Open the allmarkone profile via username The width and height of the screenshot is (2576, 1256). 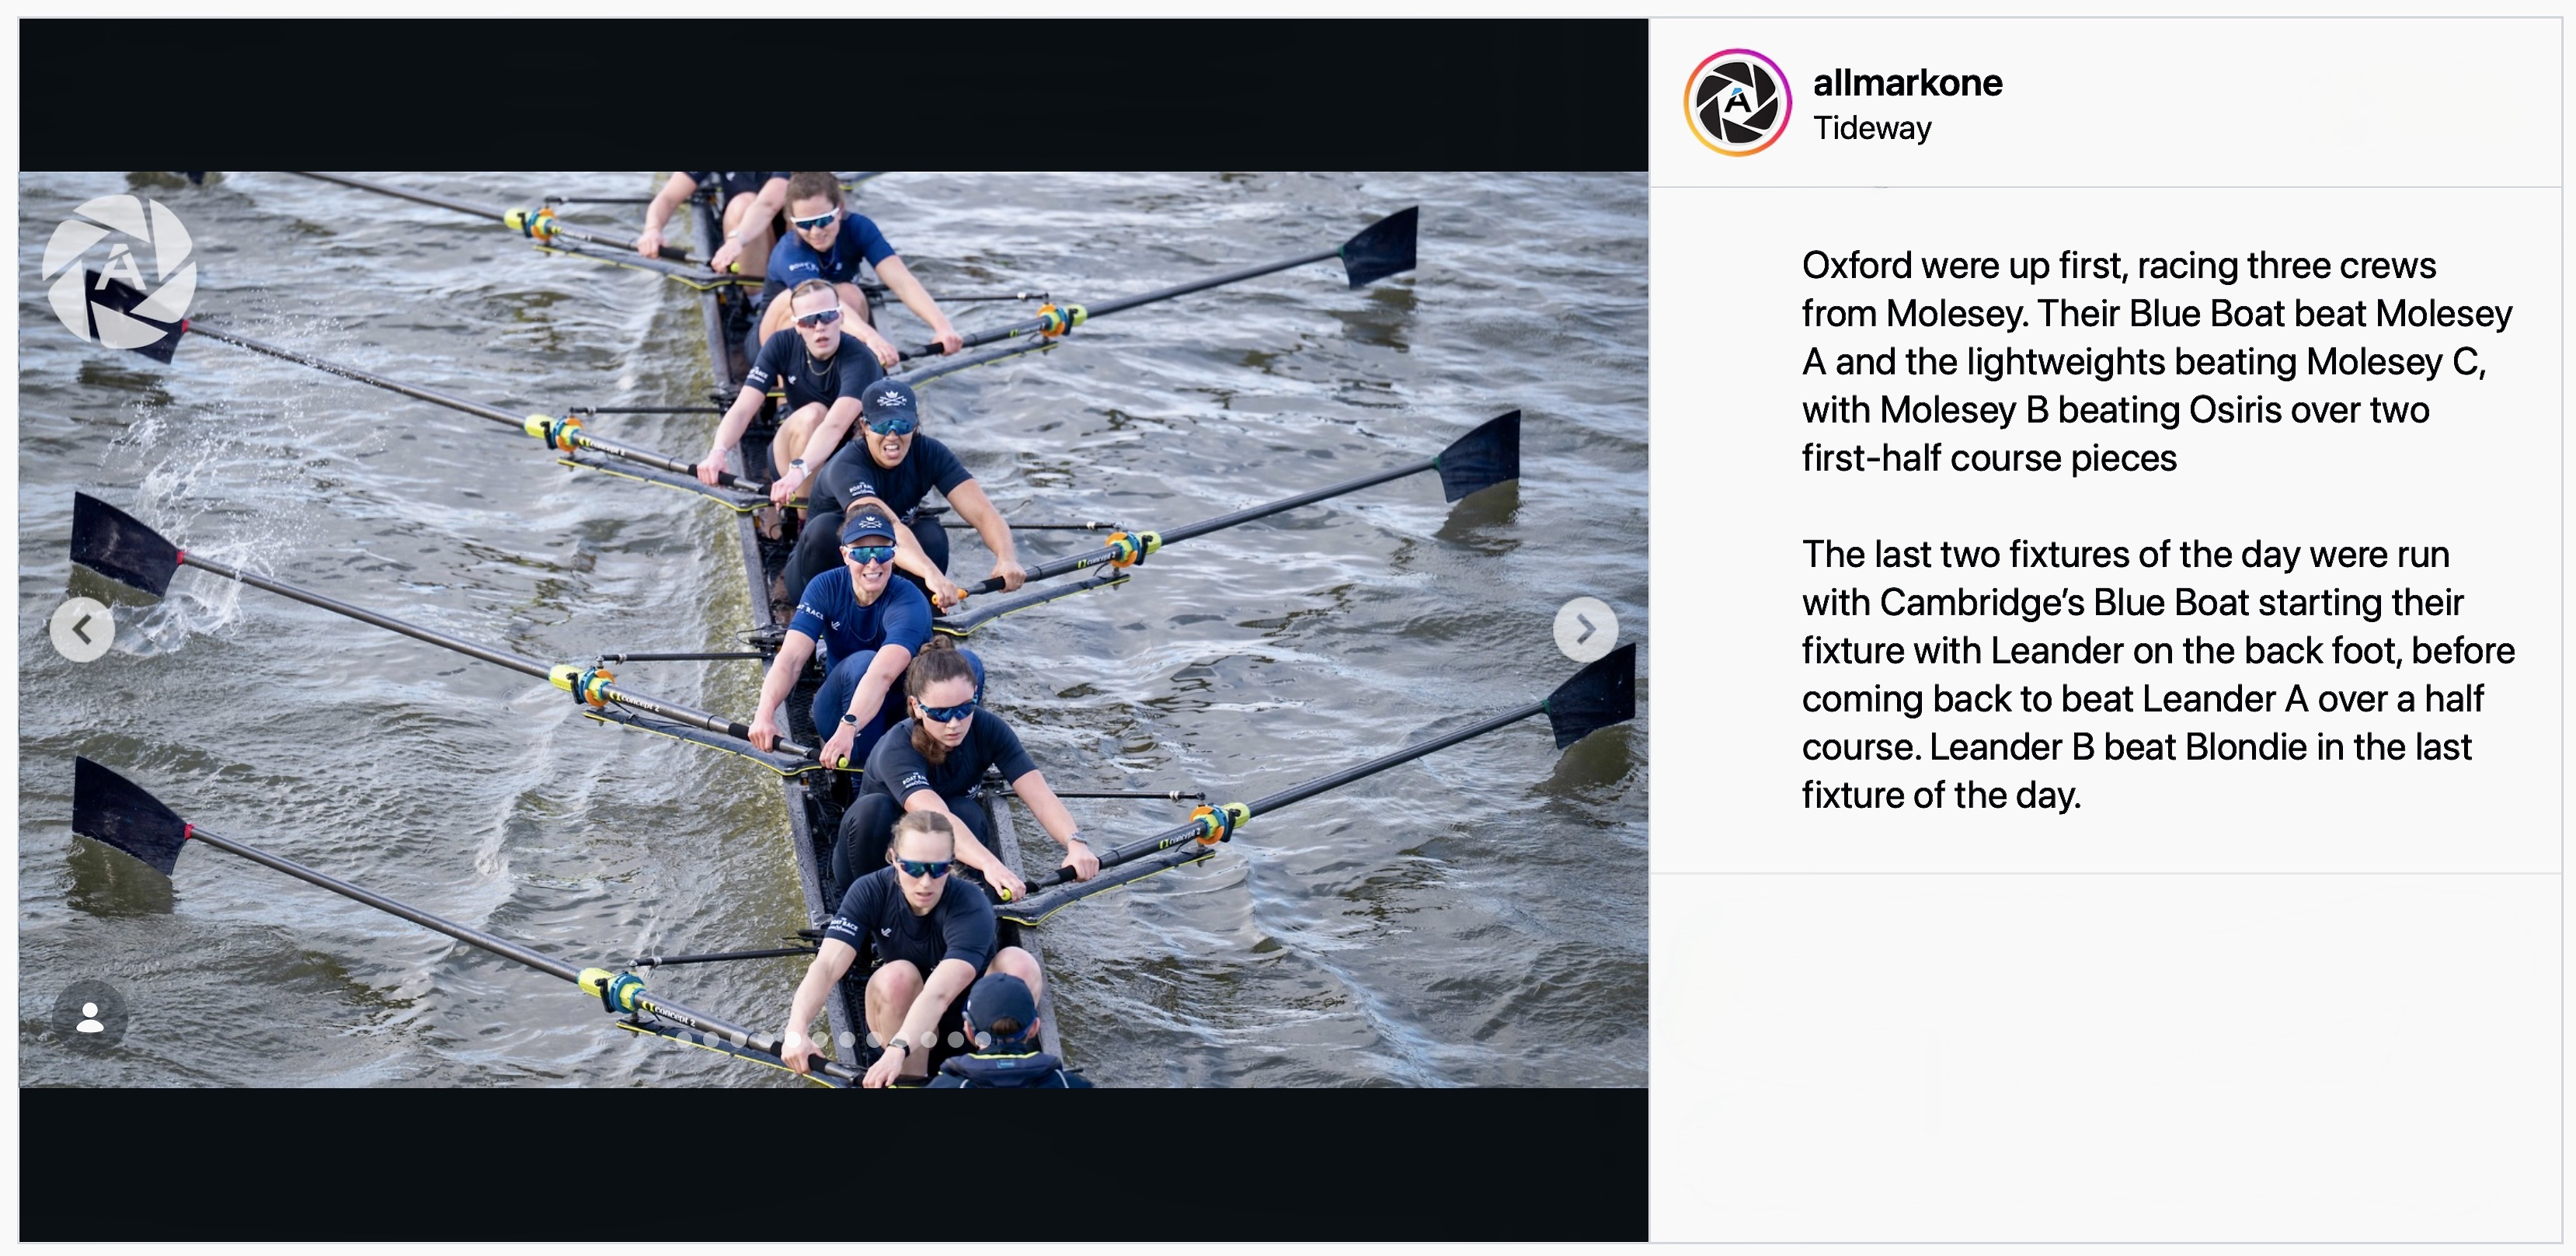click(1907, 83)
